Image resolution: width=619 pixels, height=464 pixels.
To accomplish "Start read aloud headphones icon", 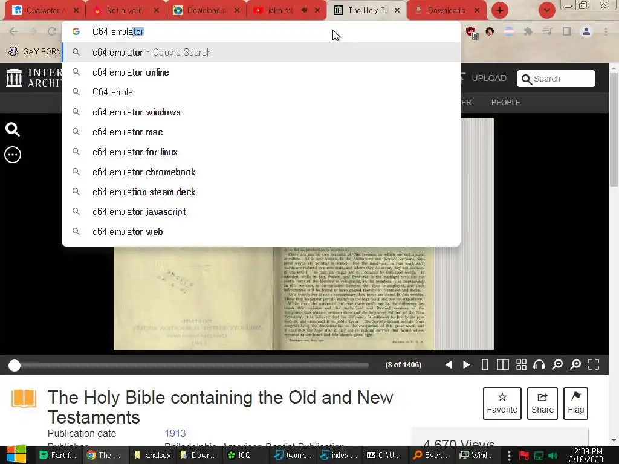I will tap(539, 364).
